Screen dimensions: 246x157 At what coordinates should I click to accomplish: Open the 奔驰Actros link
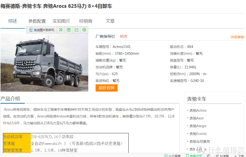pos(198,111)
